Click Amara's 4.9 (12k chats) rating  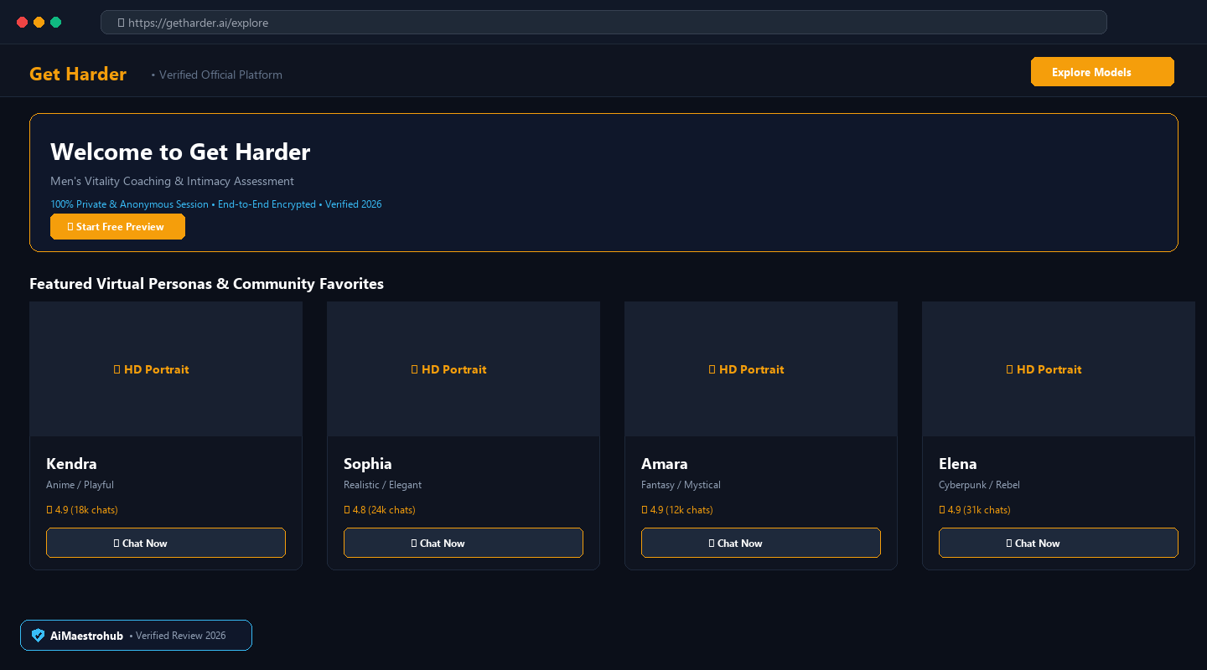click(677, 509)
